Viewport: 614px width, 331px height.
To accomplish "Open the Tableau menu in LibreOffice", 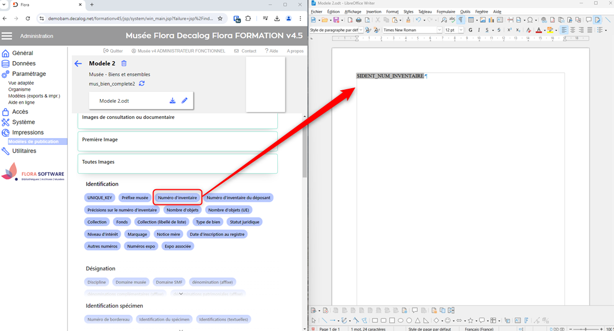I will click(x=425, y=11).
